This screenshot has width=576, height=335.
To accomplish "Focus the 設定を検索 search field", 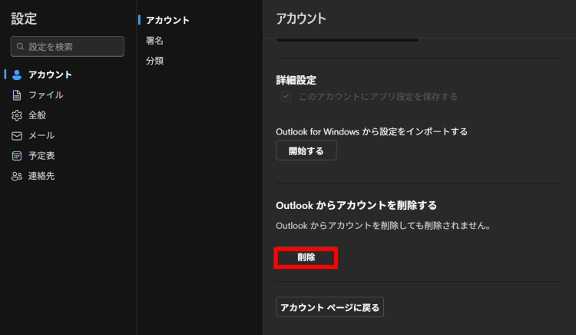I will click(68, 46).
